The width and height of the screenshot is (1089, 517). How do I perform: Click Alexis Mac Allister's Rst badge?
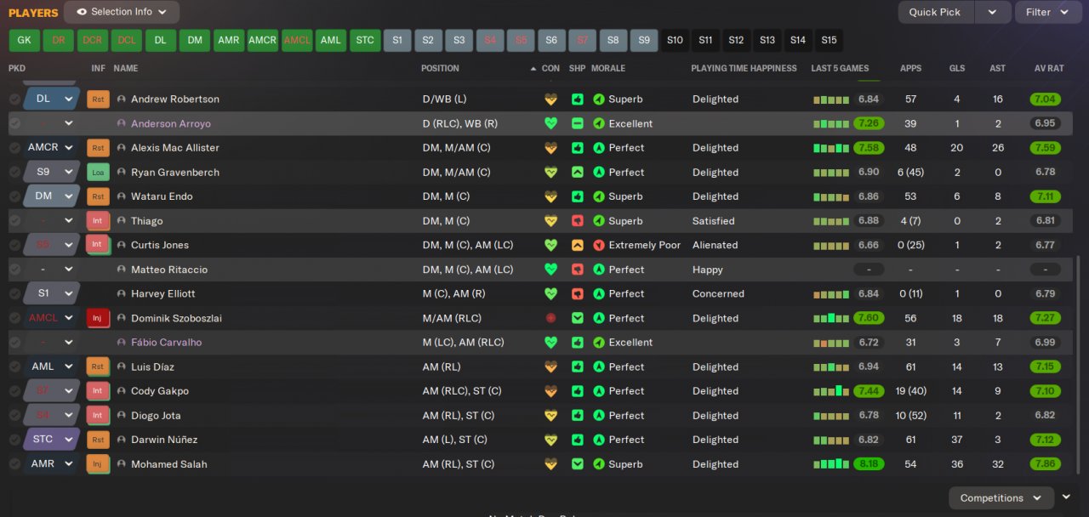[98, 148]
